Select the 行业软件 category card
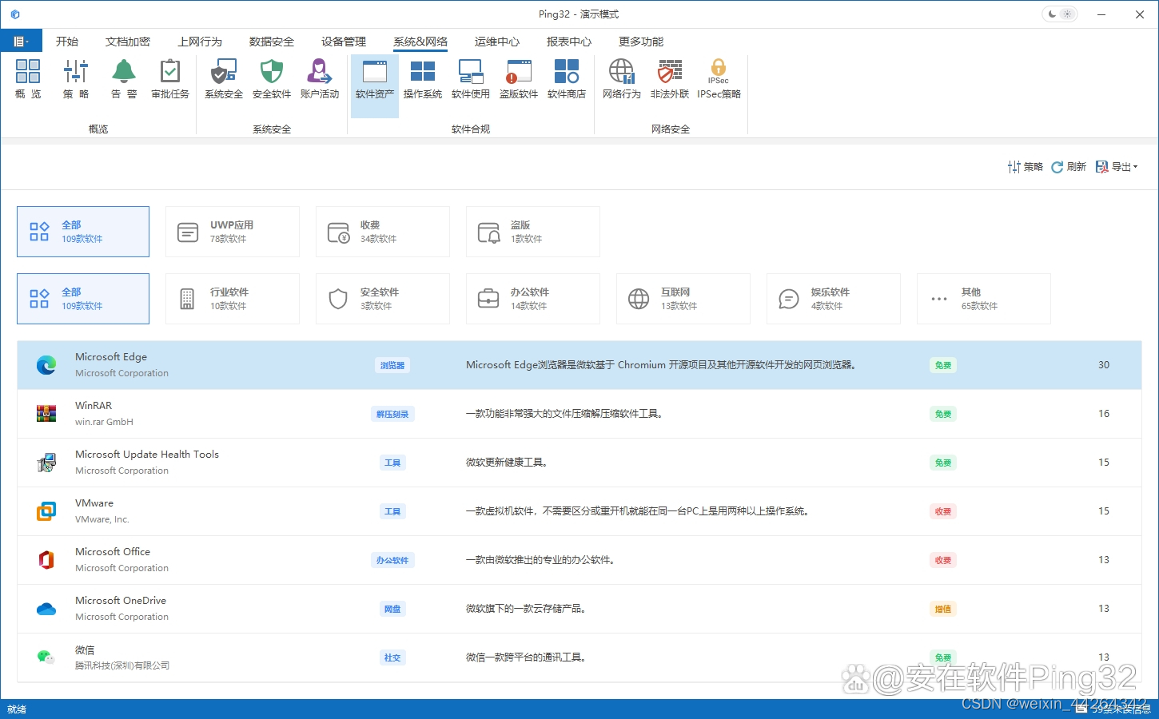The height and width of the screenshot is (719, 1159). click(x=233, y=299)
